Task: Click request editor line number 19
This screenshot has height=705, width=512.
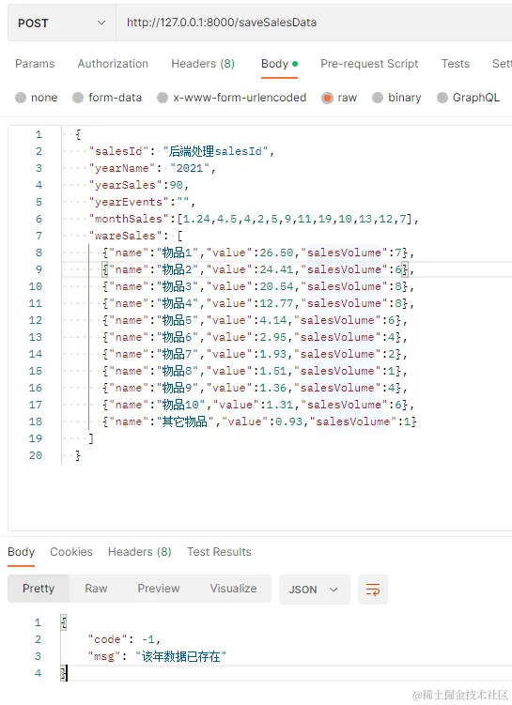Action: click(36, 438)
